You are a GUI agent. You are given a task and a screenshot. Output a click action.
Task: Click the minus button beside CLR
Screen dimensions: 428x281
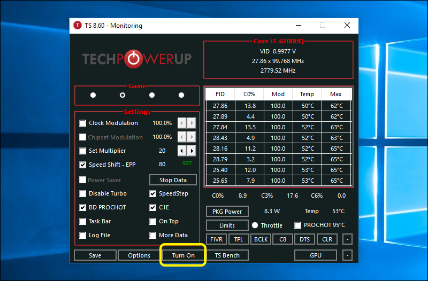347,239
